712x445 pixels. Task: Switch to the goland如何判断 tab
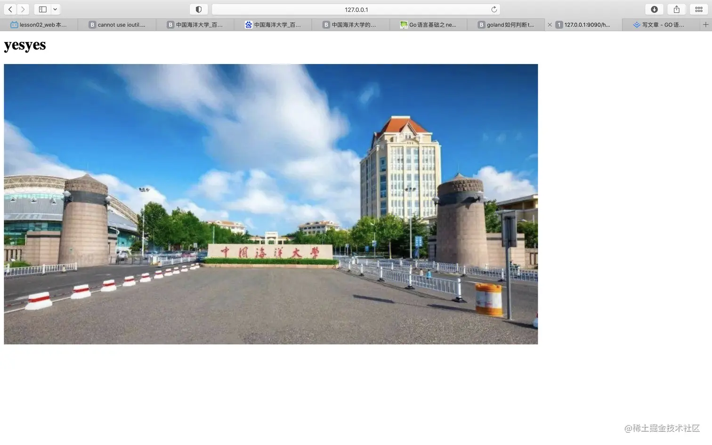coord(506,25)
